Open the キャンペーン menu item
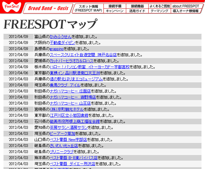This screenshot has height=169, width=205. click(115, 11)
